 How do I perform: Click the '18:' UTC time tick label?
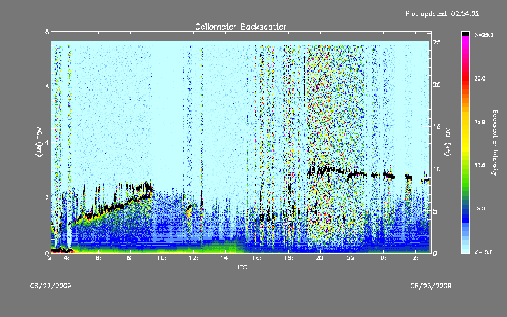click(x=288, y=258)
